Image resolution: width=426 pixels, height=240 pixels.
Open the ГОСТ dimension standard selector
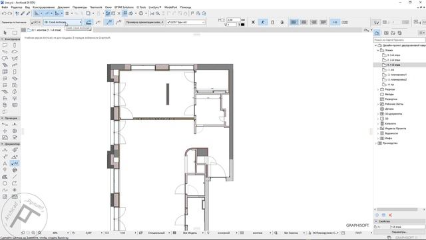click(358, 233)
